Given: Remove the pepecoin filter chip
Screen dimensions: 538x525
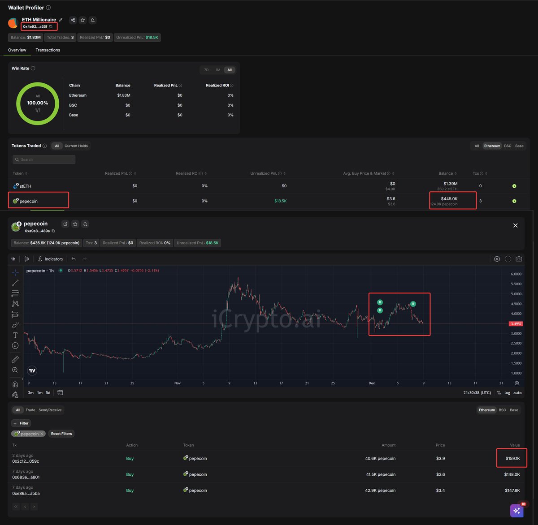Looking at the screenshot, I should (42, 434).
